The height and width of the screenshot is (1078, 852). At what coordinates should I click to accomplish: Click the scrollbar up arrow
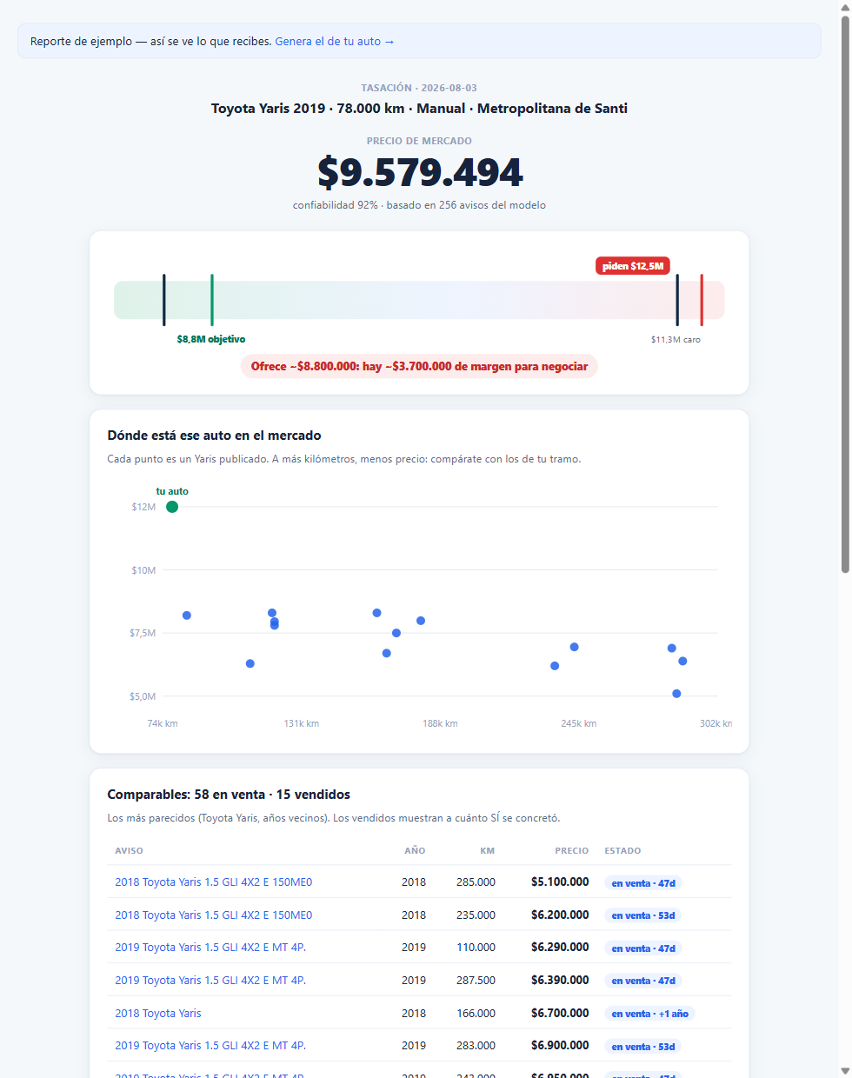tap(845, 7)
